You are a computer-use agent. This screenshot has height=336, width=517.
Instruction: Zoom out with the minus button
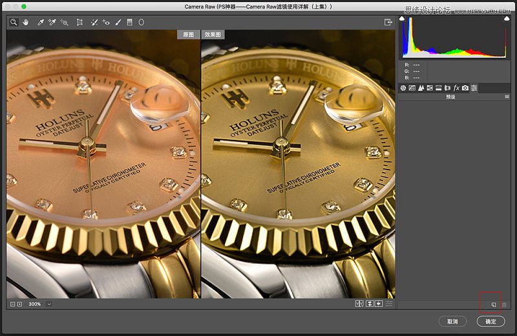tap(12, 304)
